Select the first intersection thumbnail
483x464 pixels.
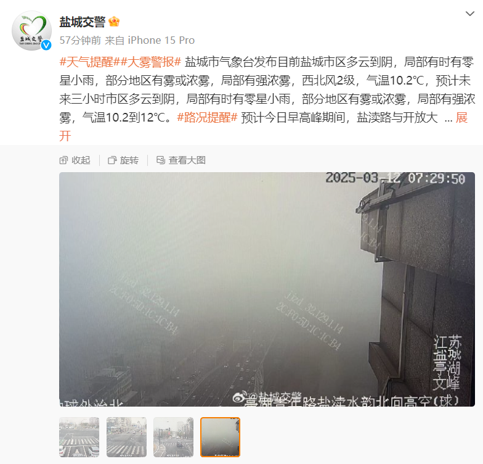(x=79, y=437)
